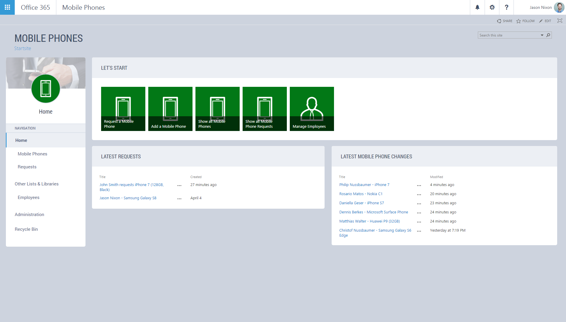Open the Startsite breadcrumb link

pos(22,48)
